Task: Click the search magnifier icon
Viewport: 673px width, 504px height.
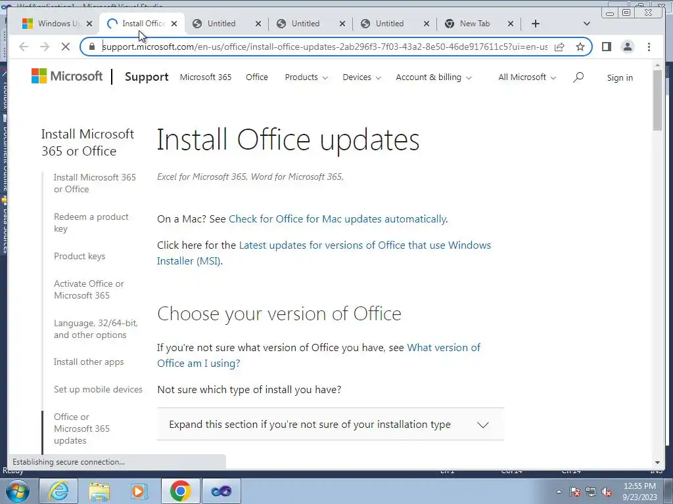Action: [x=578, y=77]
